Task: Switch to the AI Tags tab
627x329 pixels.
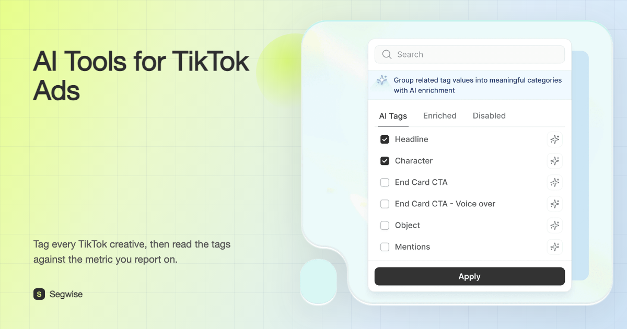Action: pos(393,116)
